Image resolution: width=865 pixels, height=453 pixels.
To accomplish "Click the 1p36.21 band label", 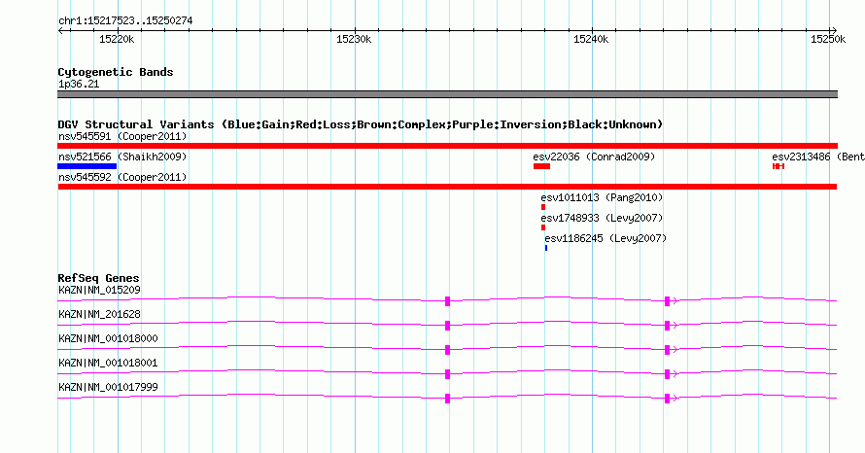I will coord(79,85).
